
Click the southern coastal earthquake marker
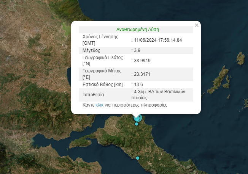pos(138,158)
